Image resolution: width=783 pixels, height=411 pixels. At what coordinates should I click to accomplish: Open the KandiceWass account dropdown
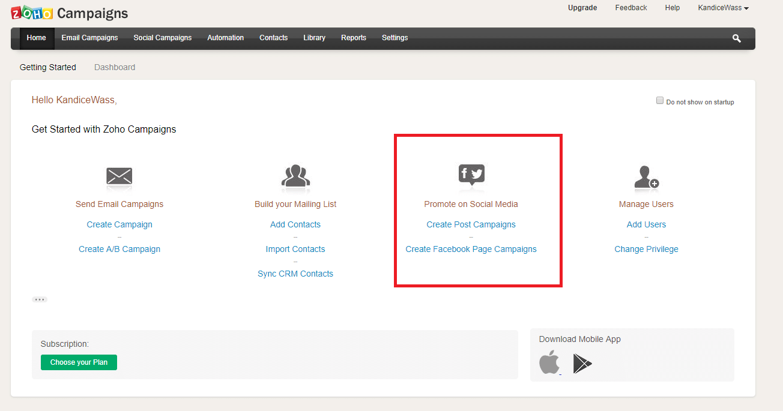tap(723, 8)
